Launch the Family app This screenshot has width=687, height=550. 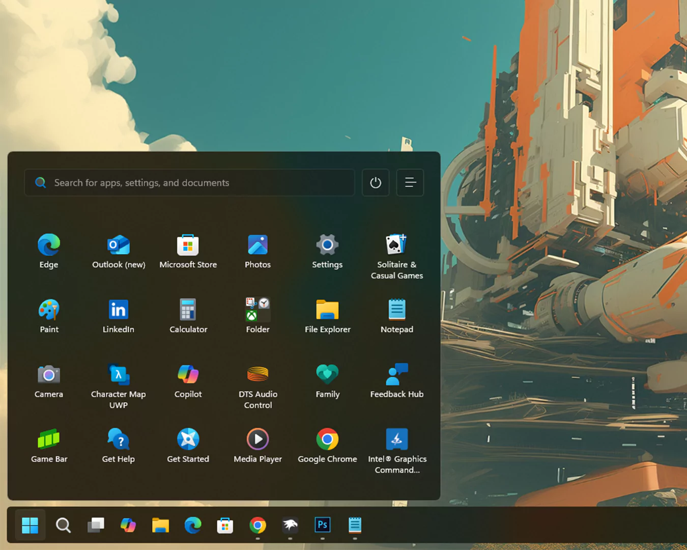327,380
